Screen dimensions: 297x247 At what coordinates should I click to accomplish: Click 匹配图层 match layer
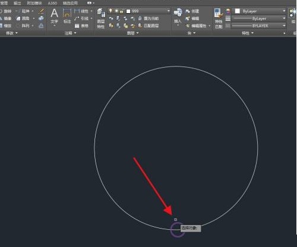(x=148, y=26)
